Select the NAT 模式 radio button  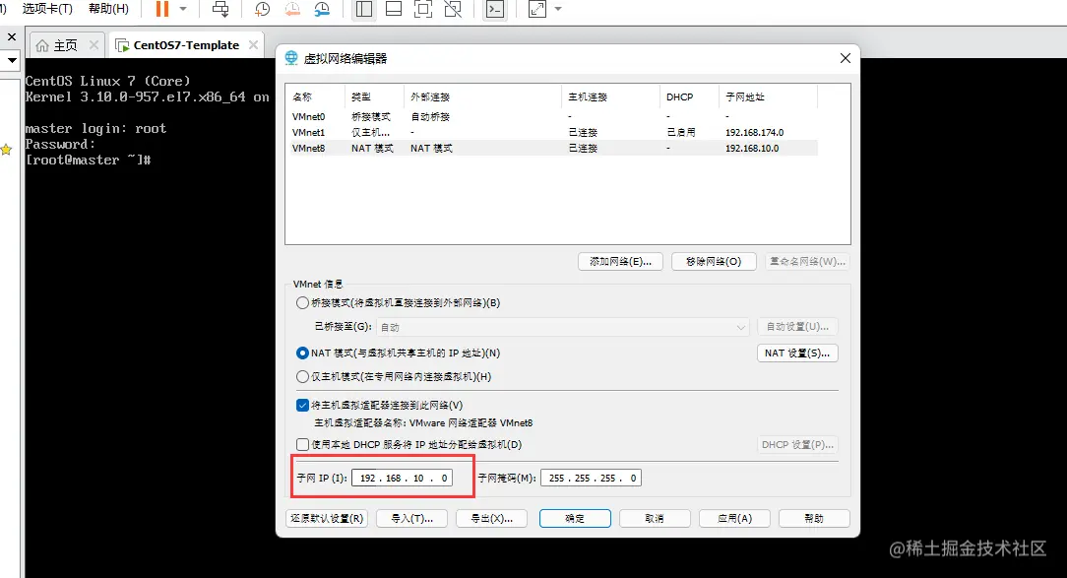pyautogui.click(x=303, y=353)
